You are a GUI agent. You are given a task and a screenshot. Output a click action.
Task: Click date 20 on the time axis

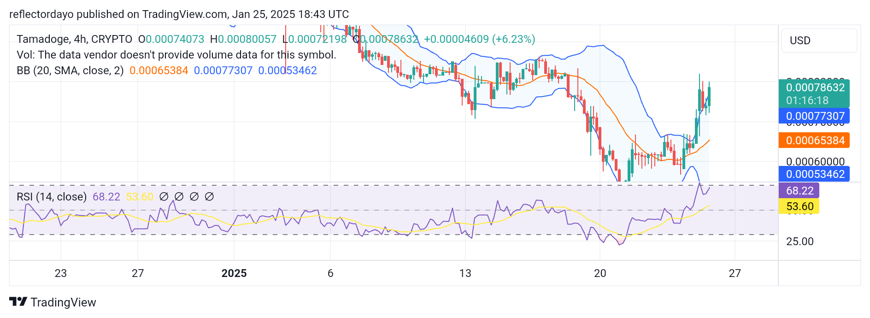(600, 273)
